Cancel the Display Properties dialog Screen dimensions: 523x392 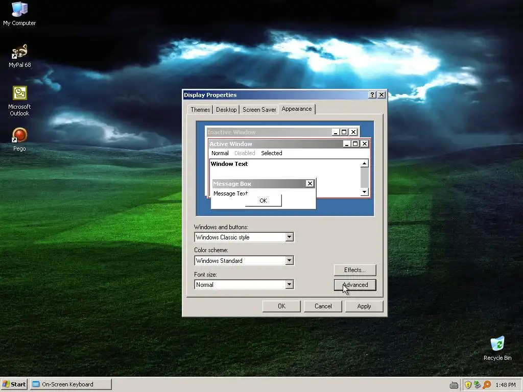323,306
